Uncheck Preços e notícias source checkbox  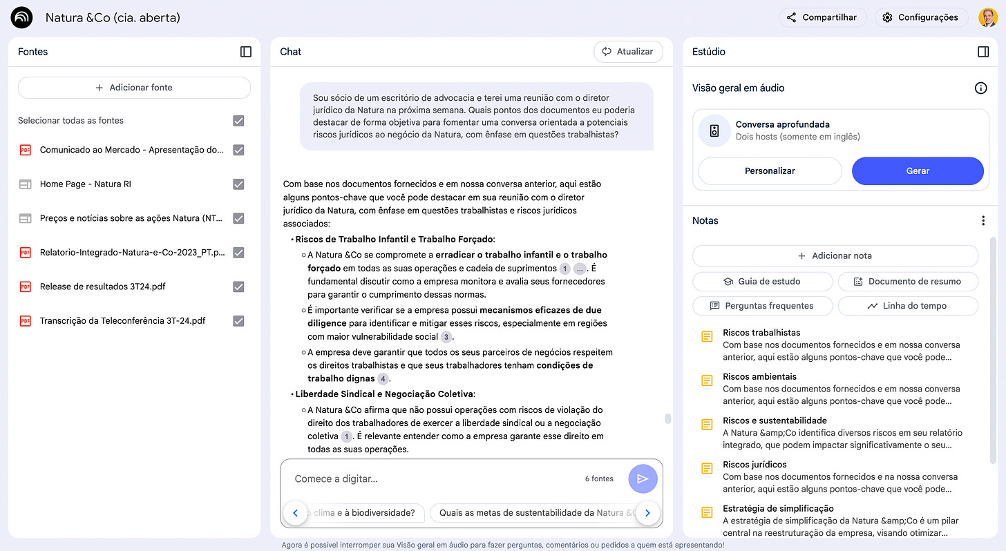[x=238, y=218]
